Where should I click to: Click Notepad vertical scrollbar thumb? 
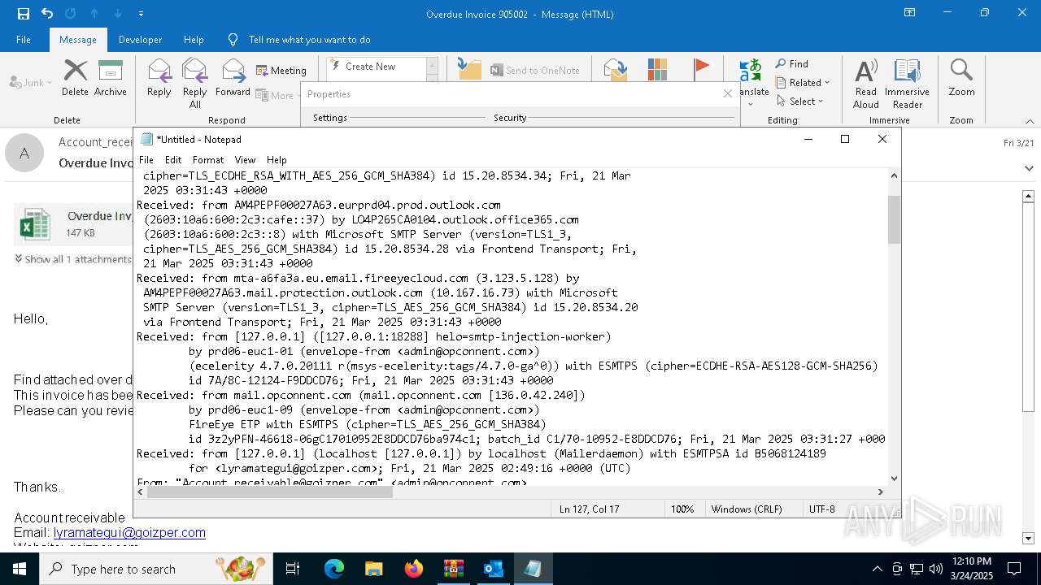click(894, 219)
